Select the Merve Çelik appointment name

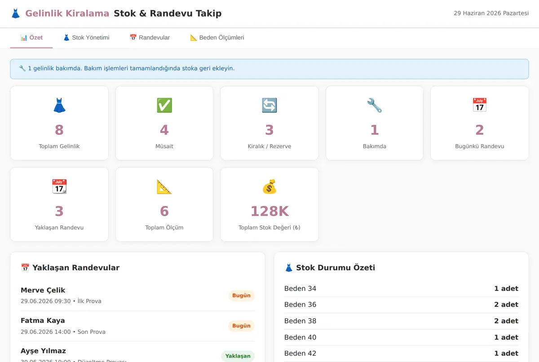(43, 290)
